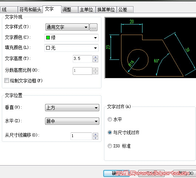196x178 pixels.
Task: Open the 填充颜色 dropdown showing 无
Action: pyautogui.click(x=71, y=48)
